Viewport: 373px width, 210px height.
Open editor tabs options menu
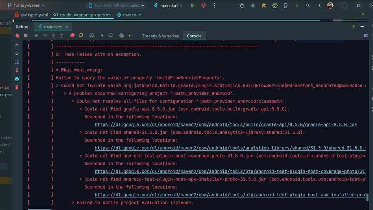click(363, 15)
